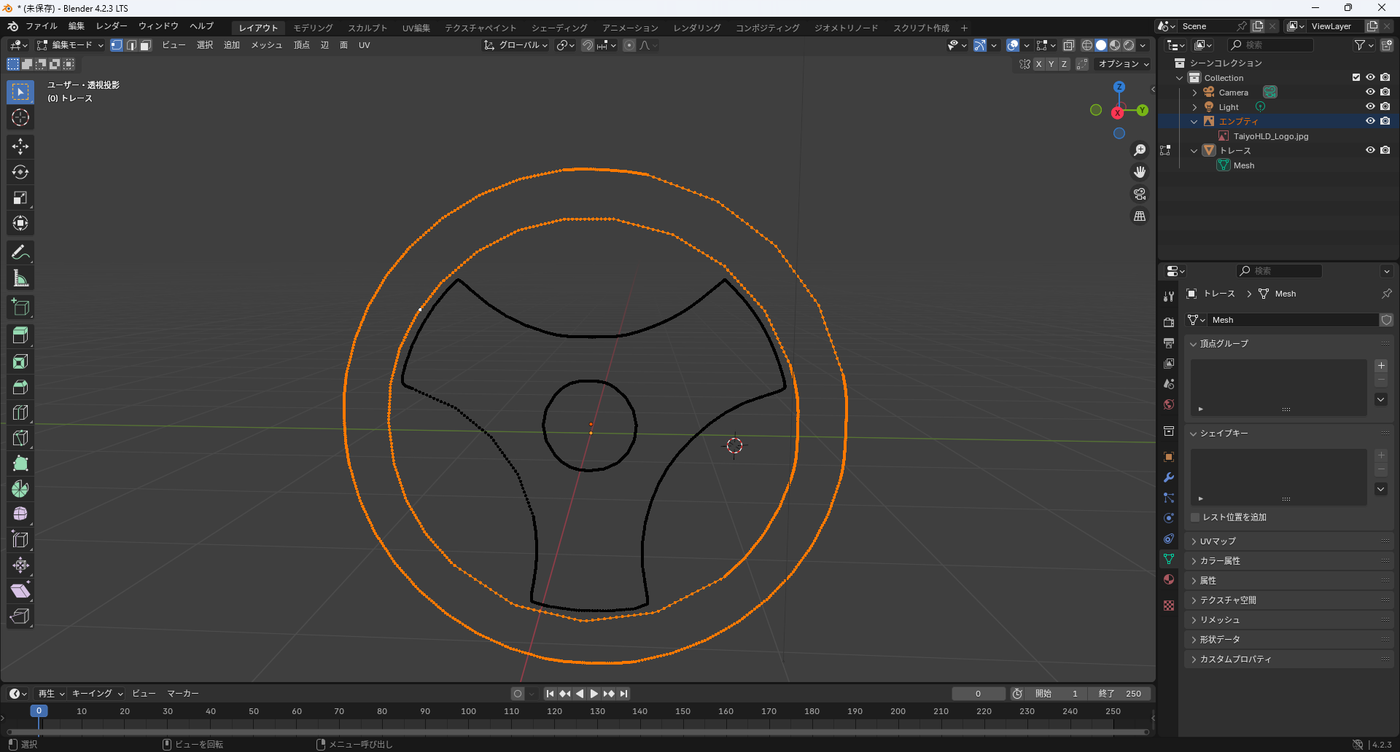
Task: Switch to the モデリング workspace tab
Action: [313, 28]
